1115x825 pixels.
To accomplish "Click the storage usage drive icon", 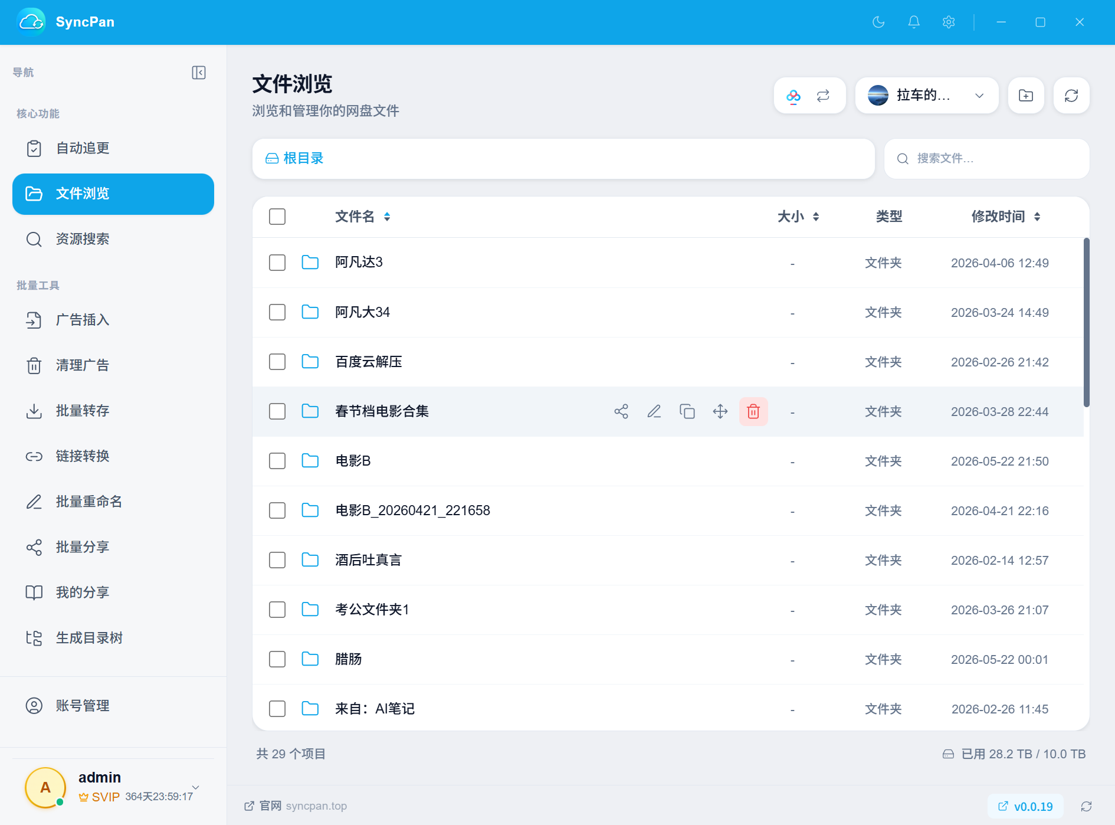I will [948, 754].
